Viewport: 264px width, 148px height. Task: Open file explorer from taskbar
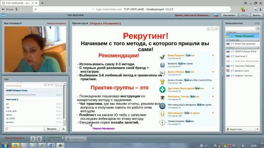coord(33,146)
